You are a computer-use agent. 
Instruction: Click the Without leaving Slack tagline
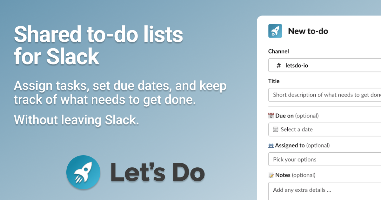tap(77, 120)
